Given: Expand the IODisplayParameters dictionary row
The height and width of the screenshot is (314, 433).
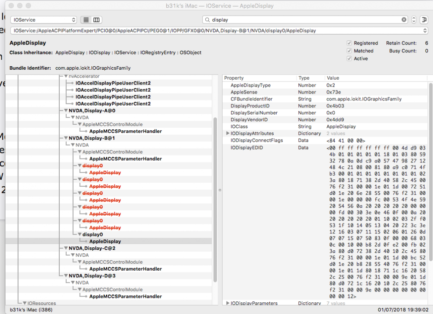Looking at the screenshot, I should point(228,303).
